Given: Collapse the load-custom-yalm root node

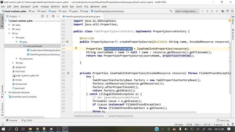Looking at the screenshot, I should tap(6, 21).
